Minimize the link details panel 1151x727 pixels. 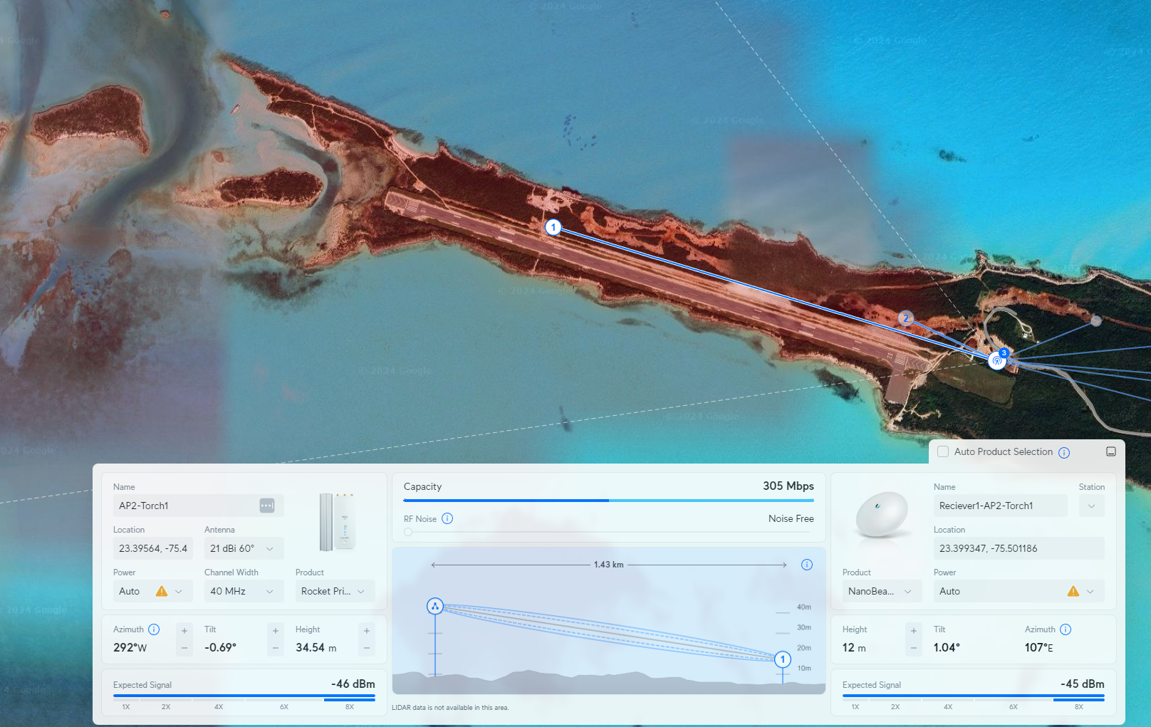tap(1110, 451)
